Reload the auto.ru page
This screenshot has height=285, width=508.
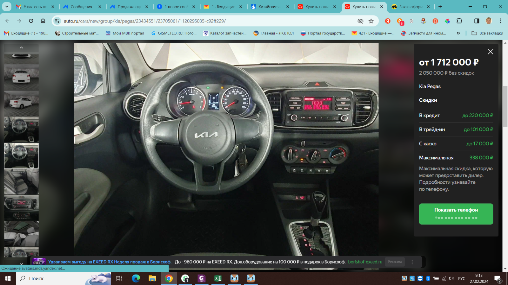coord(31,21)
